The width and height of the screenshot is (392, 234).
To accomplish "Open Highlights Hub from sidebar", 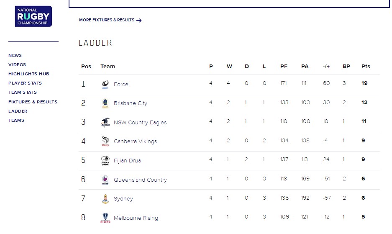I will 29,74.
